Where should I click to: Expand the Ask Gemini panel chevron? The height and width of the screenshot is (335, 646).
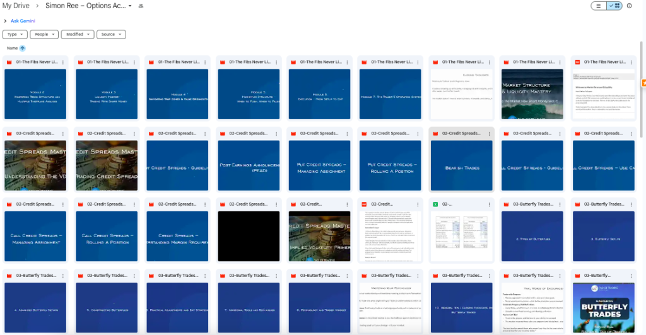coord(5,21)
